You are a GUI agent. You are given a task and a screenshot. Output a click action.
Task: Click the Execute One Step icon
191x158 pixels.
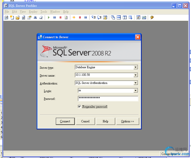coord(93,17)
